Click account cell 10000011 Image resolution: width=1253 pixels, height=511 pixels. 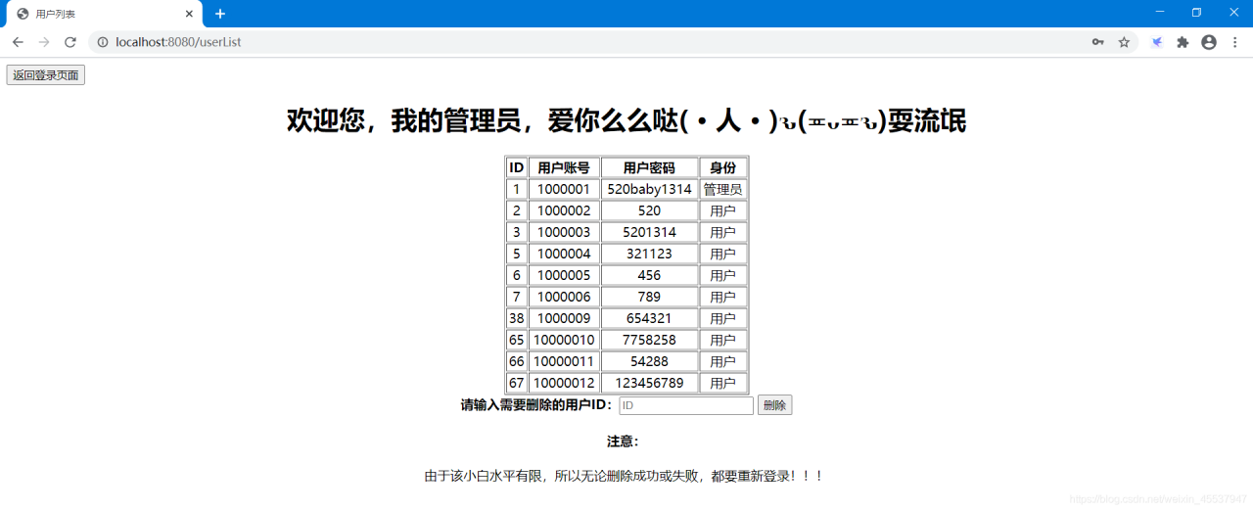(x=564, y=361)
